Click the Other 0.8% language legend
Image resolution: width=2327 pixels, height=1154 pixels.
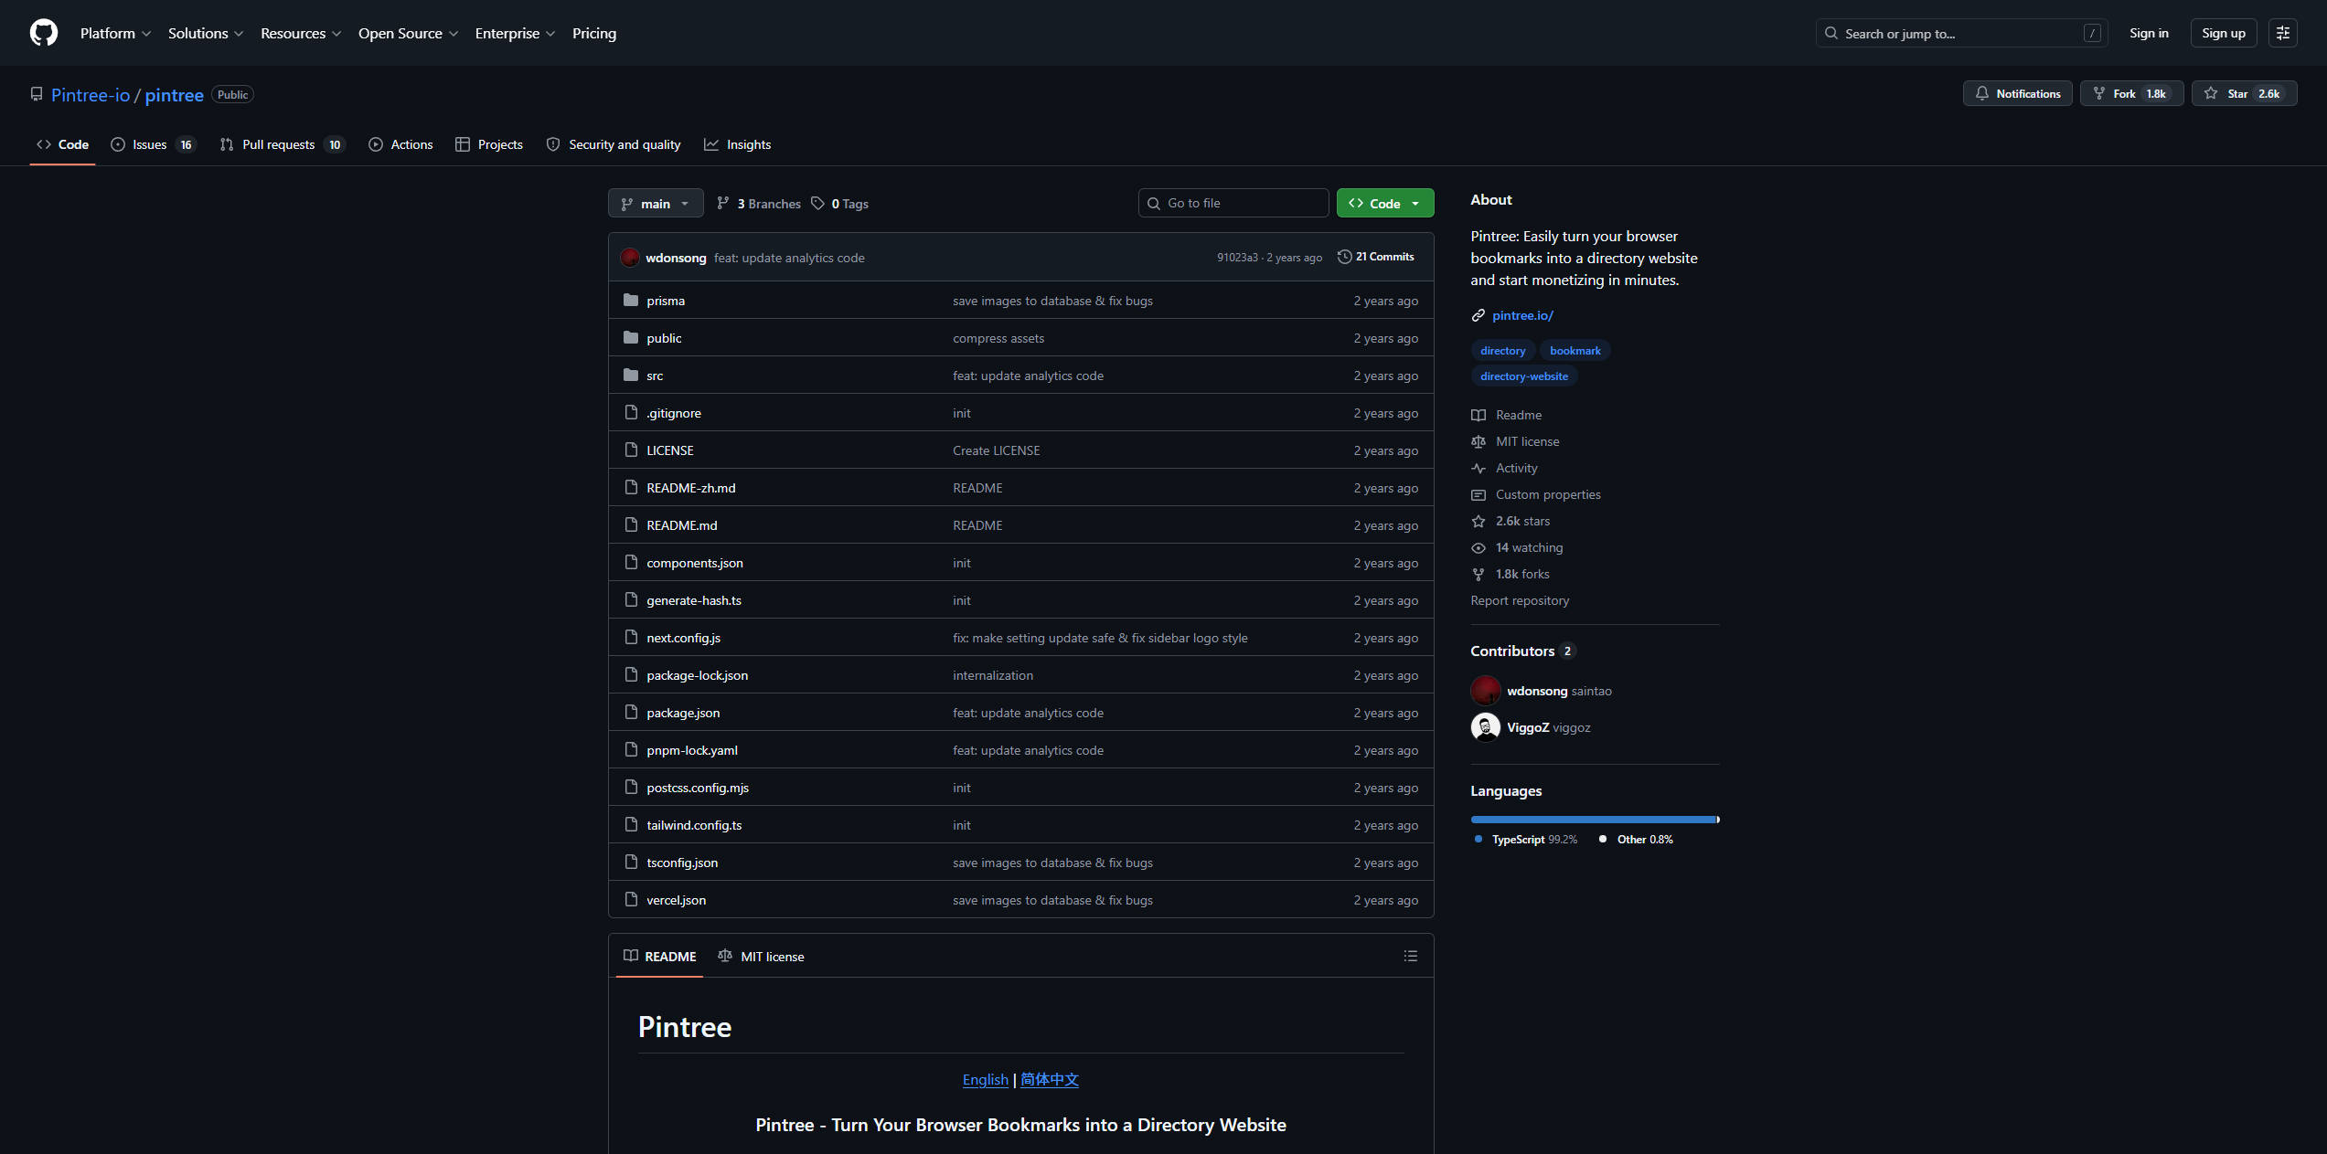1637,839
